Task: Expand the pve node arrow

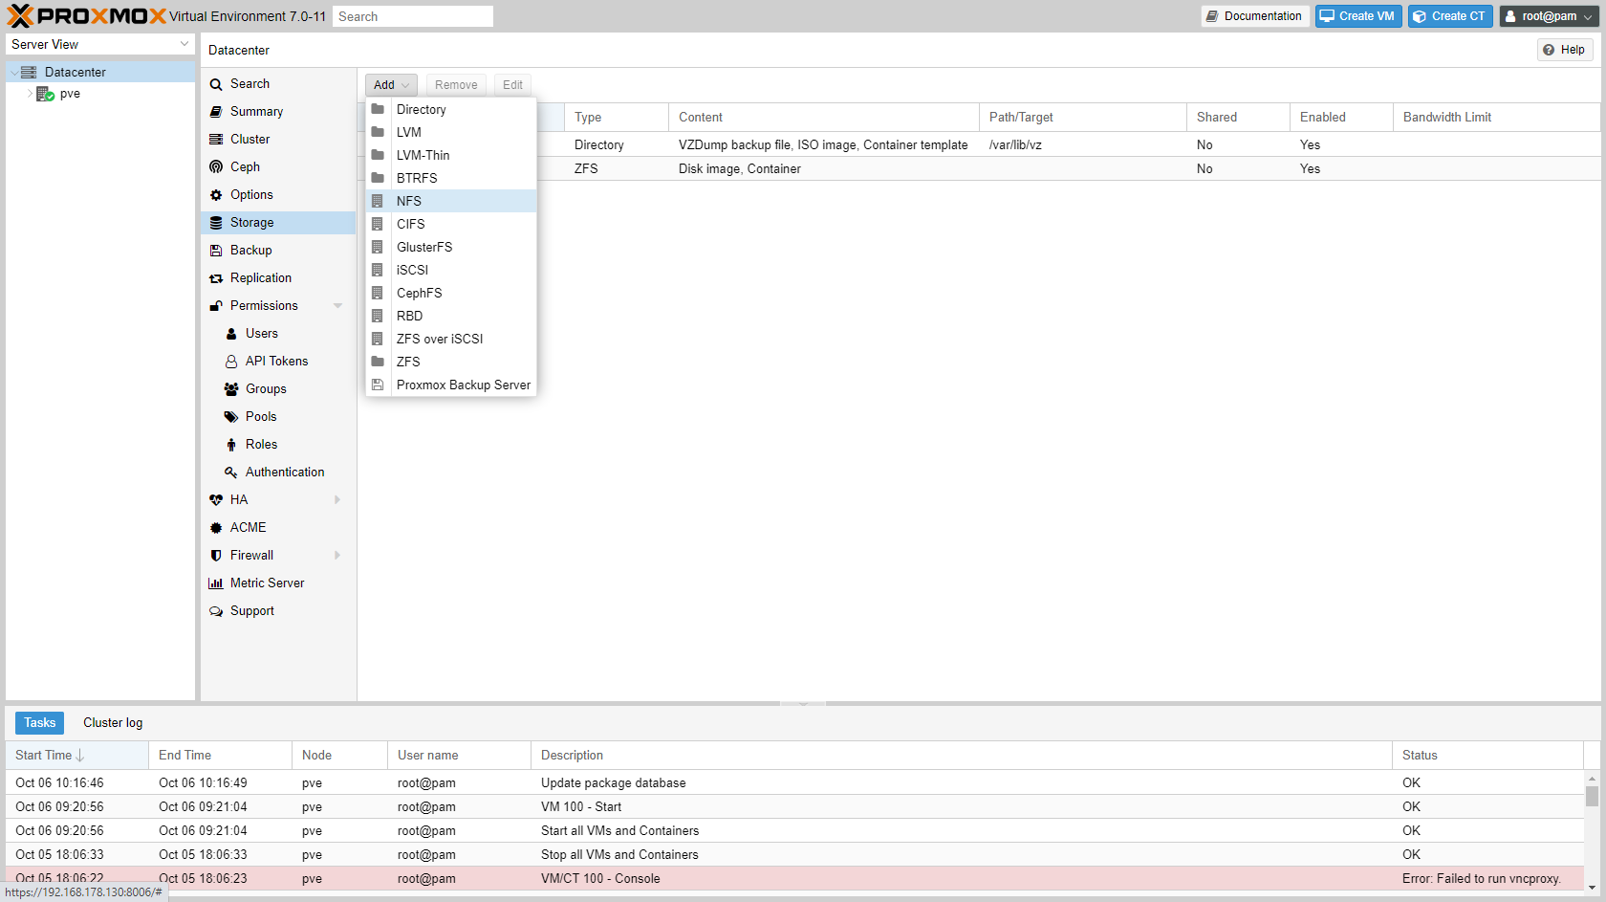Action: 30,94
